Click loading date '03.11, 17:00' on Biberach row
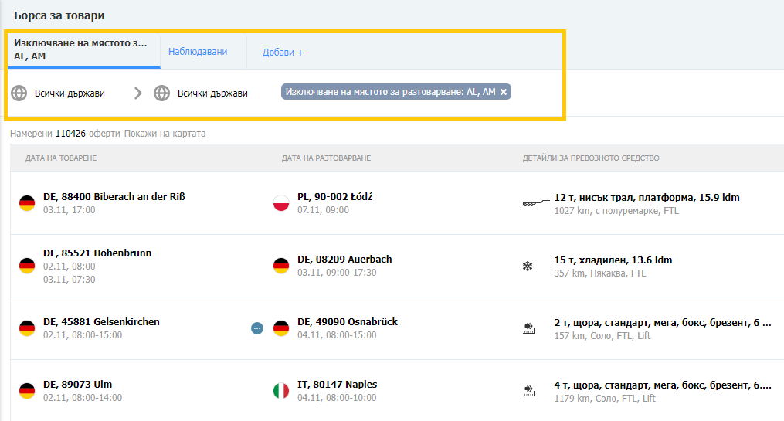This screenshot has height=421, width=784. (x=69, y=210)
